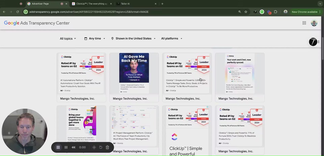The height and width of the screenshot is (156, 324).
Task: Open the Chrome extensions puzzle icon
Action: click(275, 12)
